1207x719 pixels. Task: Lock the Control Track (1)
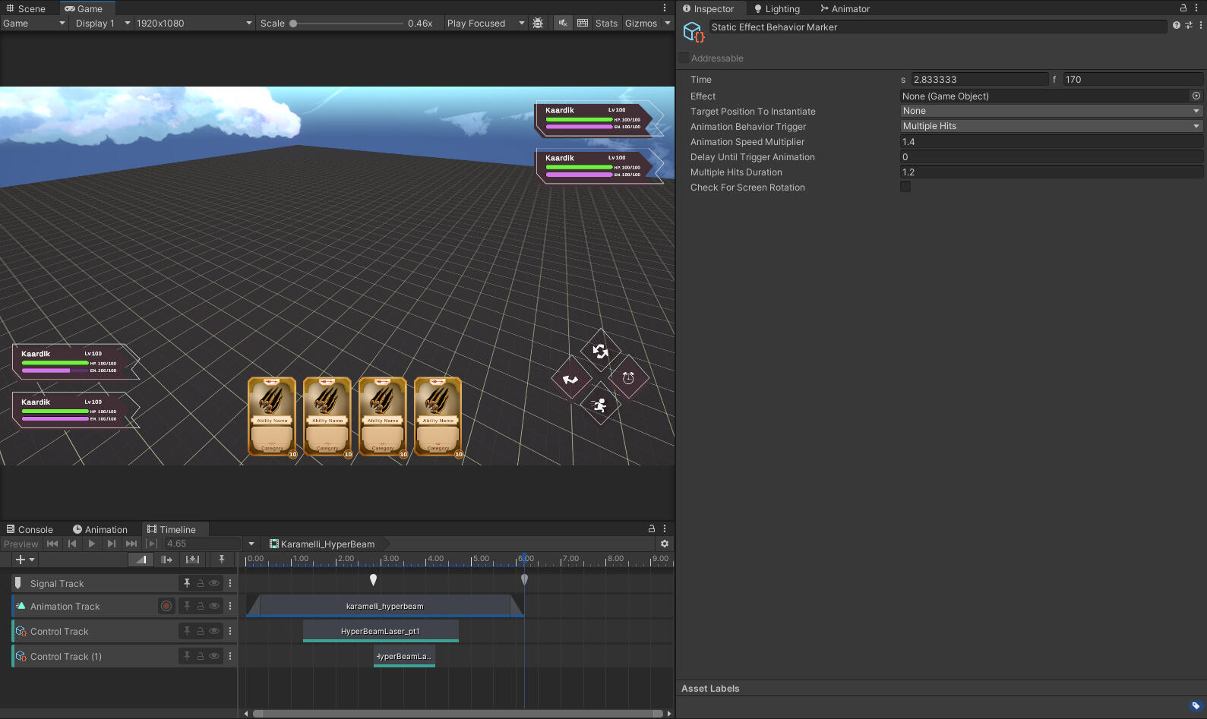[x=201, y=657]
